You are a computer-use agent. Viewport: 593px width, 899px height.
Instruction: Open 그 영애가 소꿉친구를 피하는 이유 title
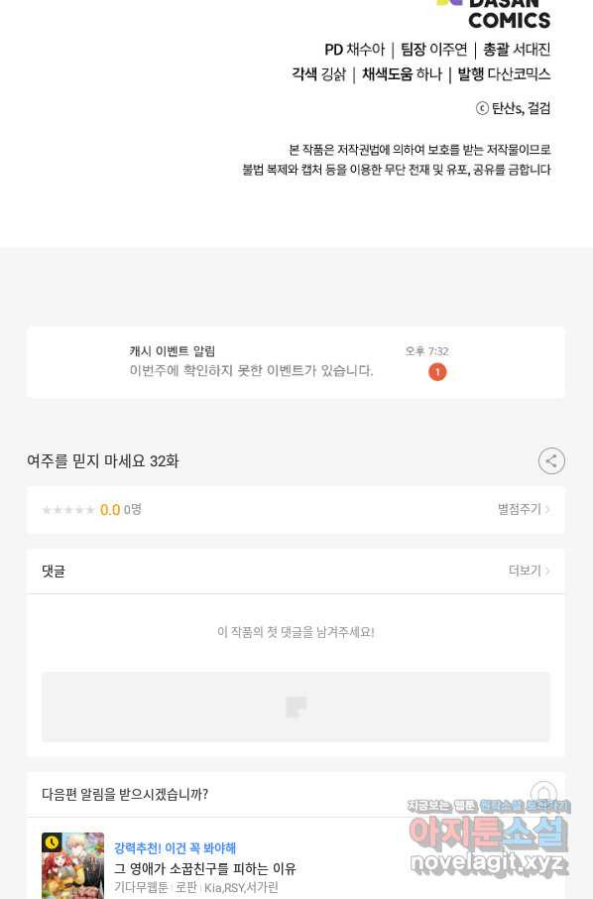pyautogui.click(x=204, y=868)
